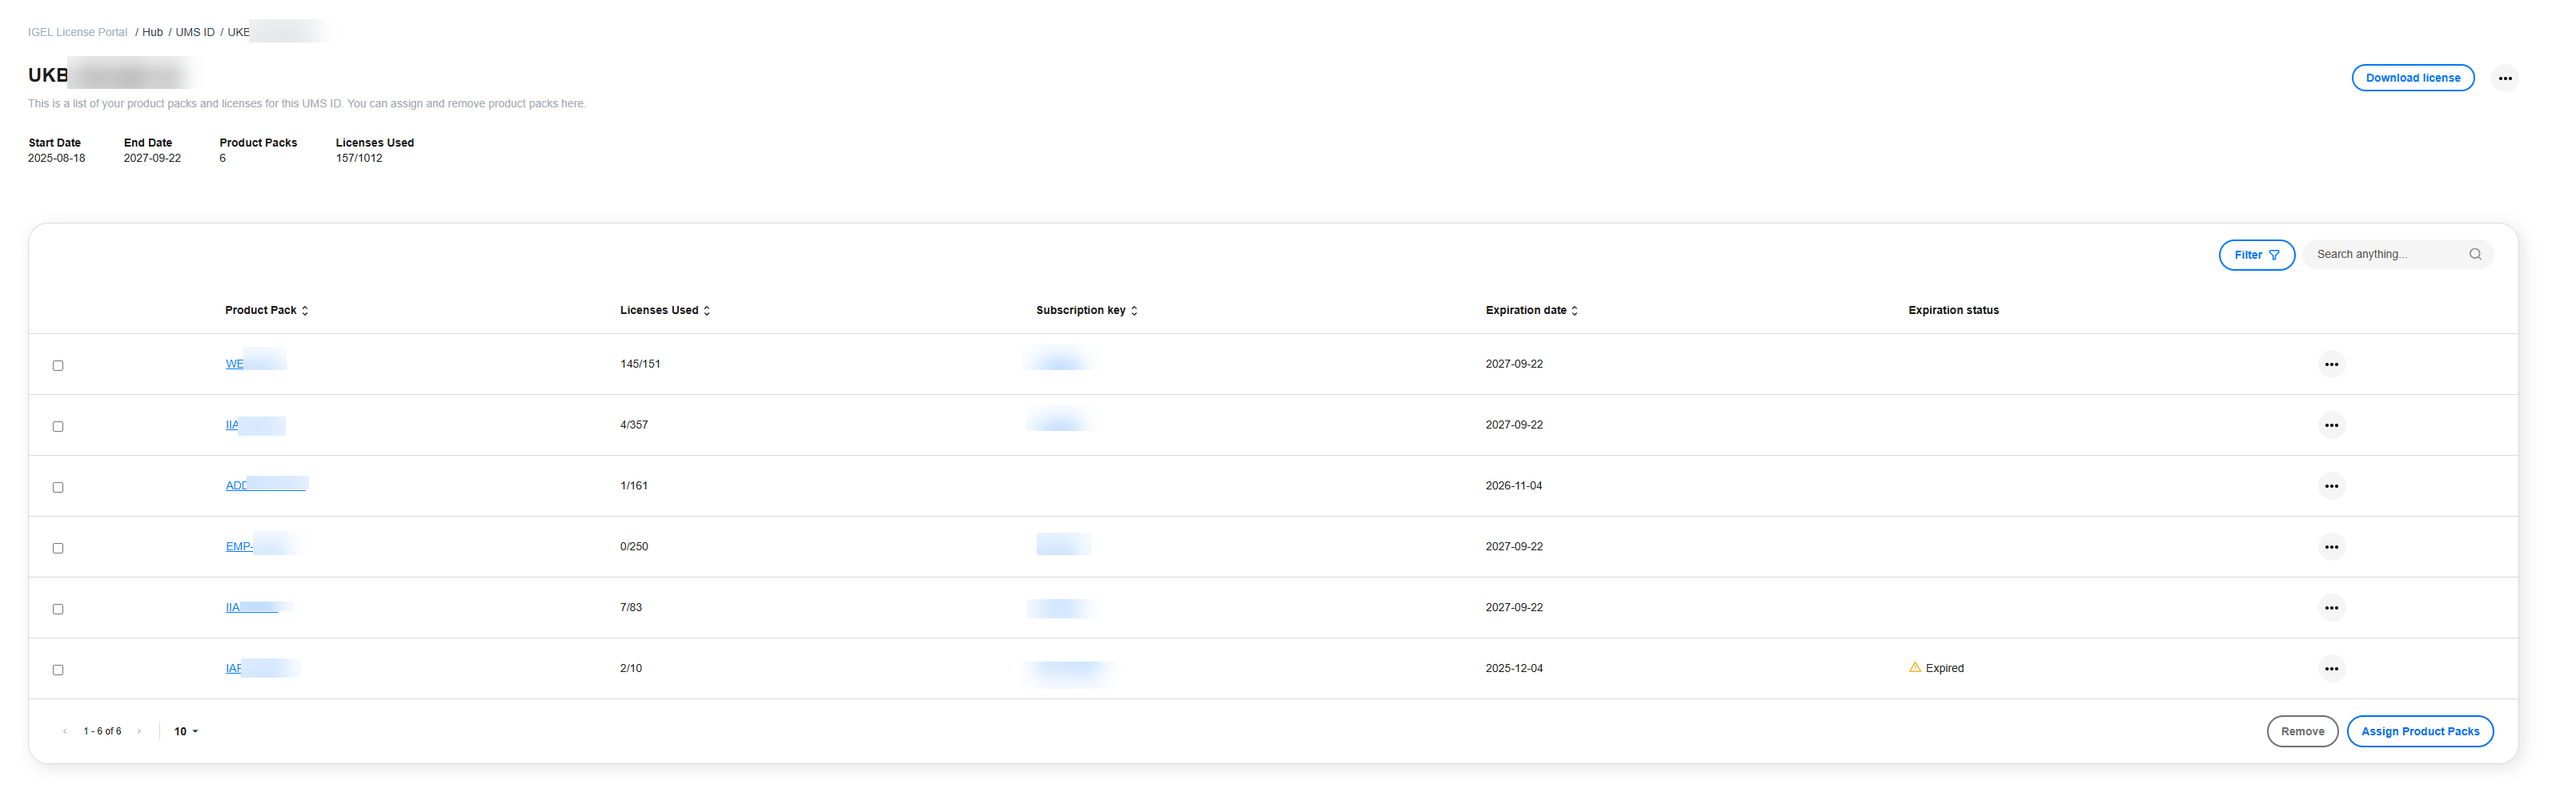Go to UMS ID breadcrumb item
The width and height of the screenshot is (2576, 809).
click(195, 32)
